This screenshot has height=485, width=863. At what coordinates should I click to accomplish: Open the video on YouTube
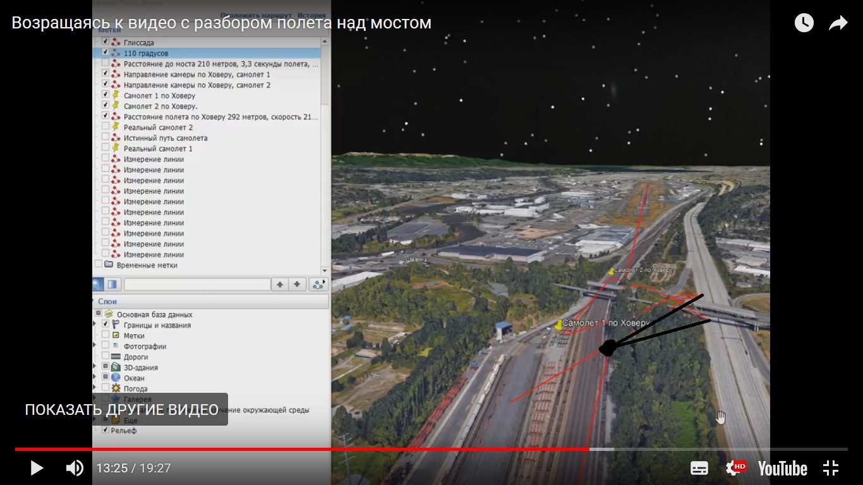pos(783,468)
